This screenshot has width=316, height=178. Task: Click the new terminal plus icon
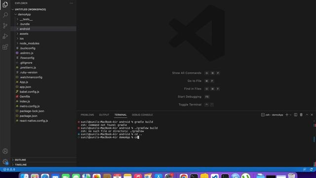(287, 115)
